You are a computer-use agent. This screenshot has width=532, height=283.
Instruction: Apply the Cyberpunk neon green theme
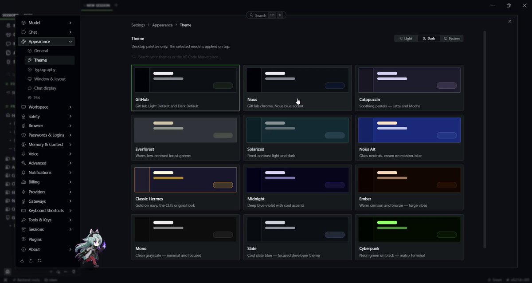[x=409, y=237]
